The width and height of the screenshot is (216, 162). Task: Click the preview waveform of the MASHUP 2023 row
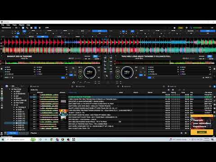[49, 97]
